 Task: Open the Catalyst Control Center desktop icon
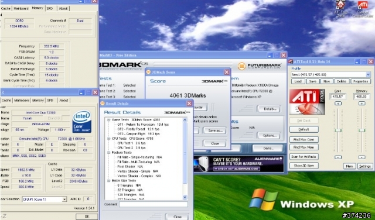363,8
